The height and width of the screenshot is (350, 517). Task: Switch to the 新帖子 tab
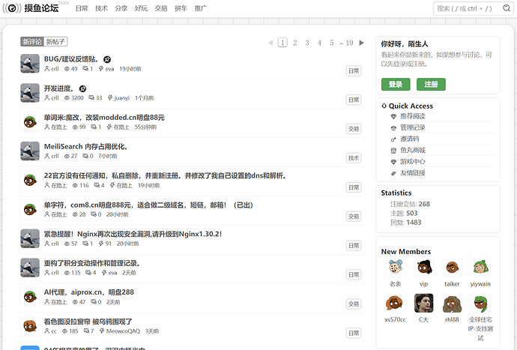click(x=55, y=42)
